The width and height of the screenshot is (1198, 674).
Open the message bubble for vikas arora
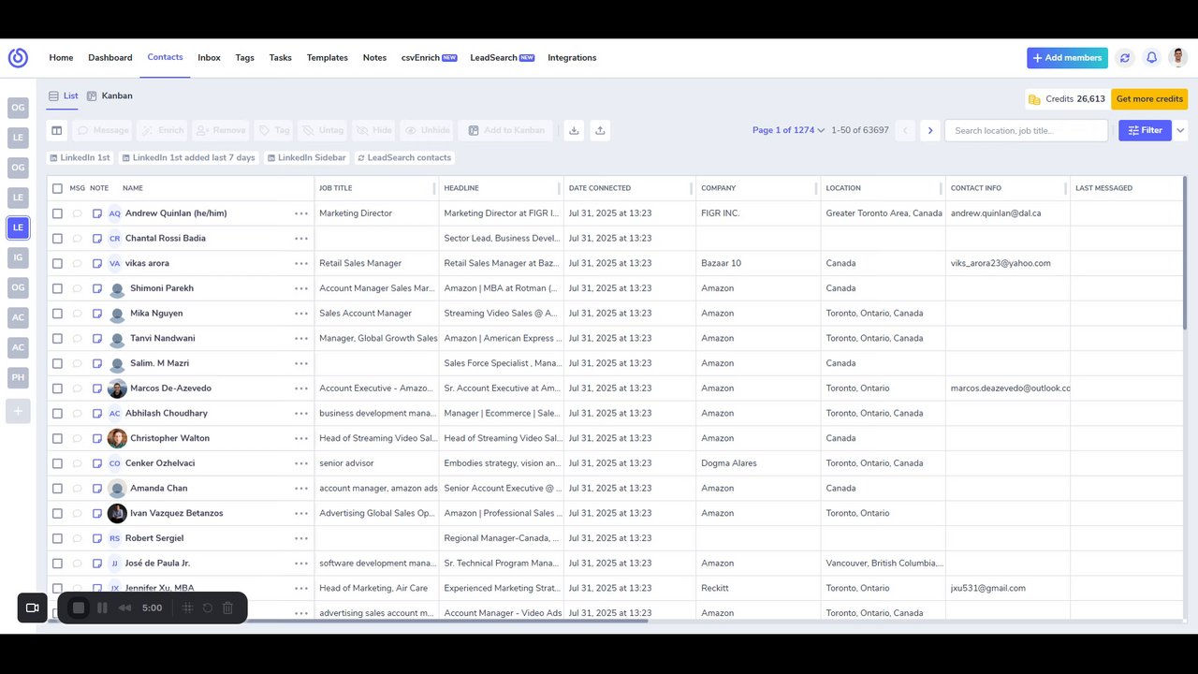(x=77, y=264)
